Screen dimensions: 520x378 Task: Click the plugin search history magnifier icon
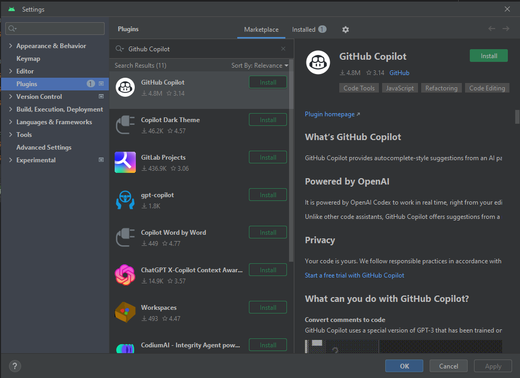tap(119, 49)
